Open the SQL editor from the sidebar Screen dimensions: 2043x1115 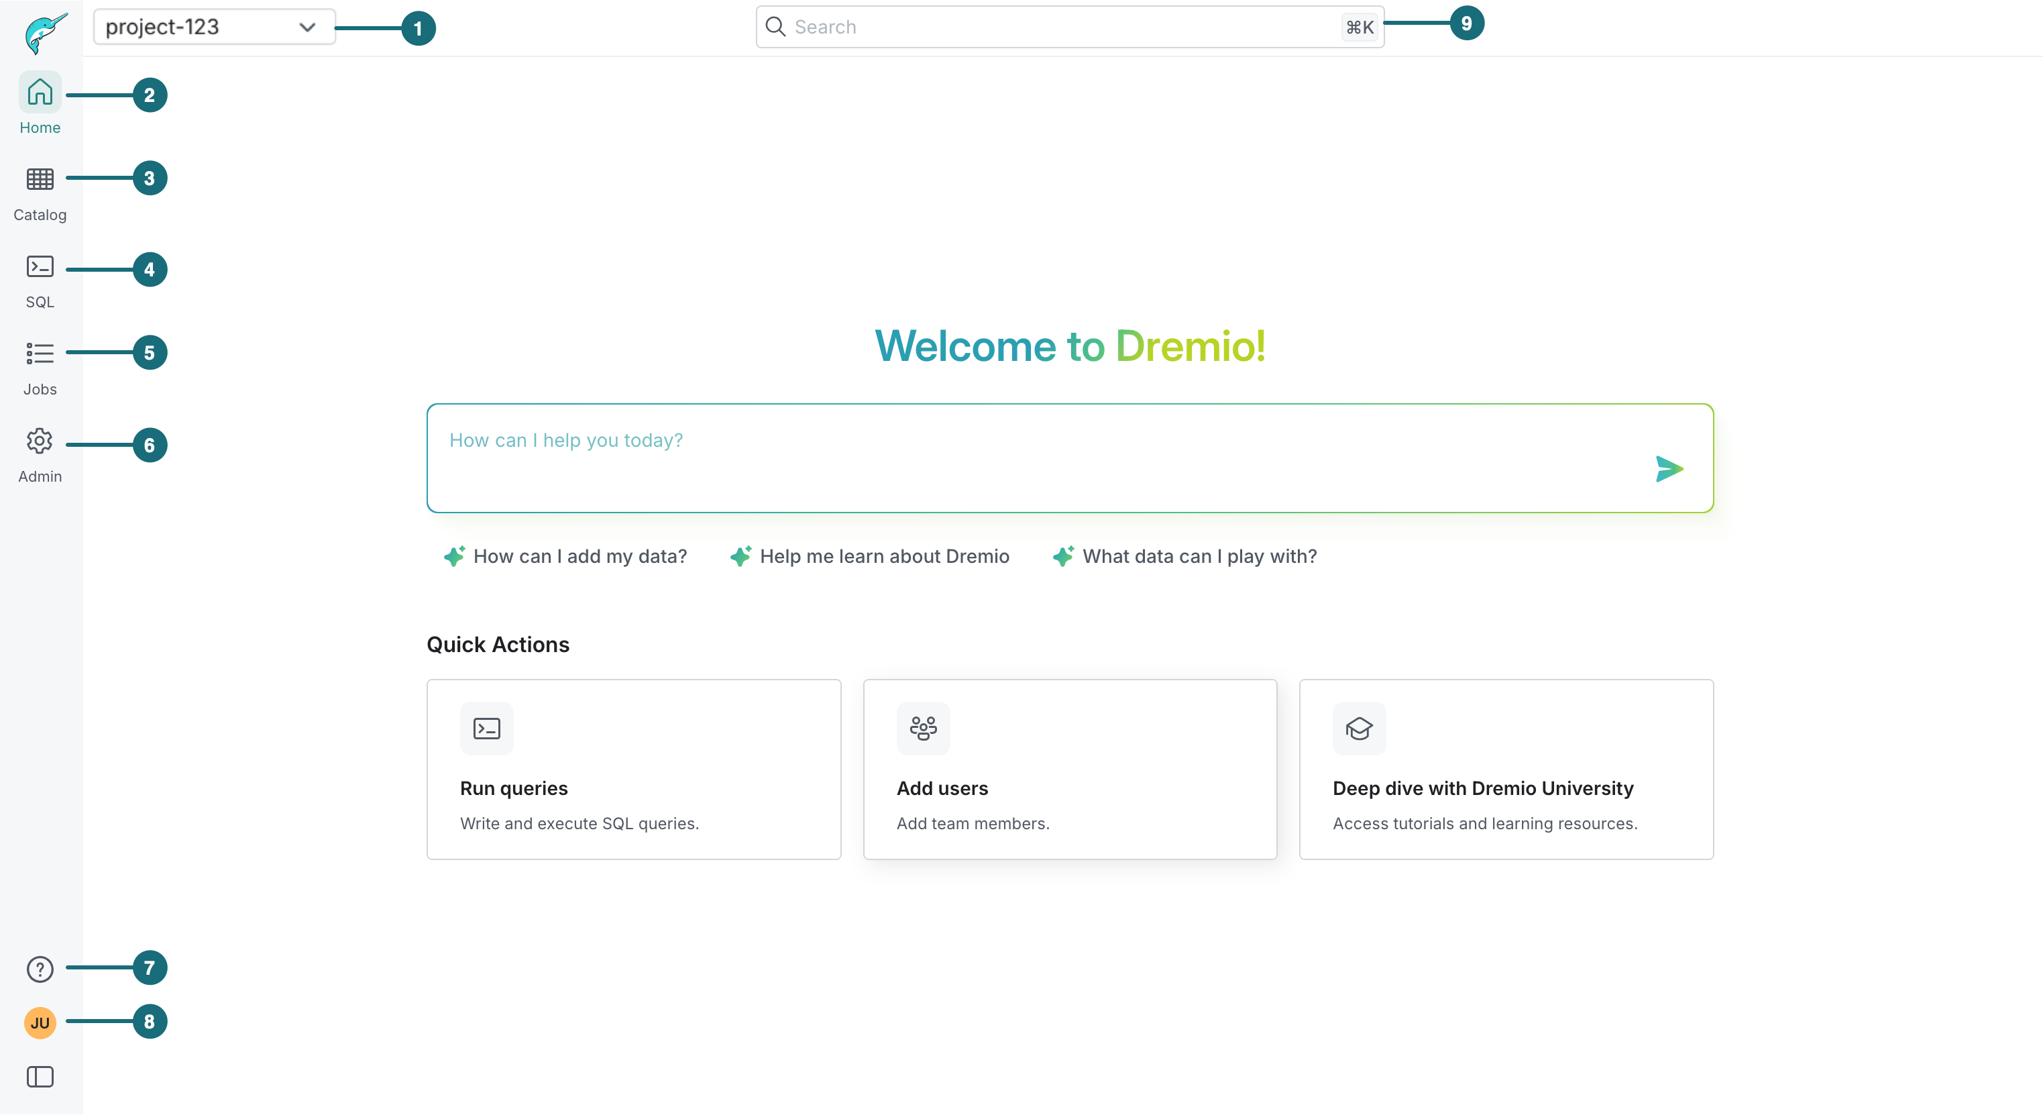(x=39, y=267)
